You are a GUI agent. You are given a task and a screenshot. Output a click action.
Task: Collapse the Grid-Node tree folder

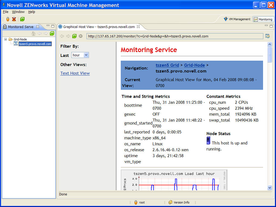6,39
